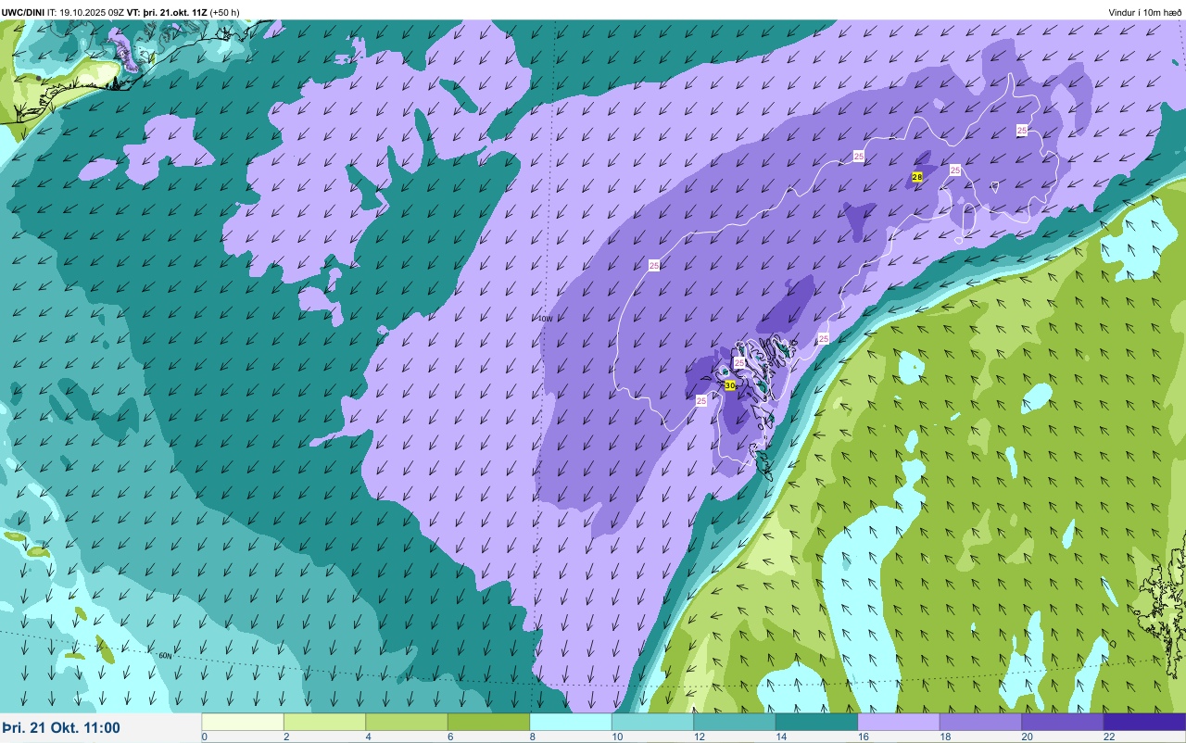Select the 10–12 m/s light teal legend swatch
The height and width of the screenshot is (743, 1186).
pos(652,722)
